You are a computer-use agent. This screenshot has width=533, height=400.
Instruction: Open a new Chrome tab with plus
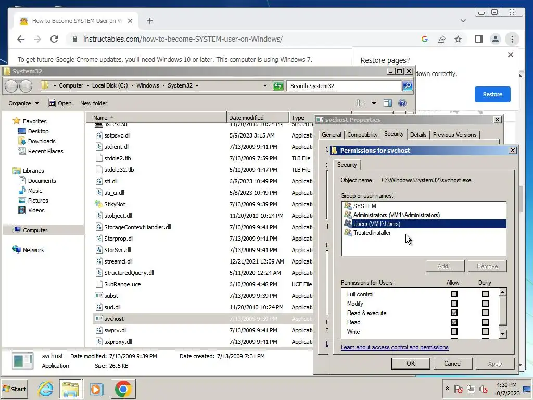click(149, 21)
